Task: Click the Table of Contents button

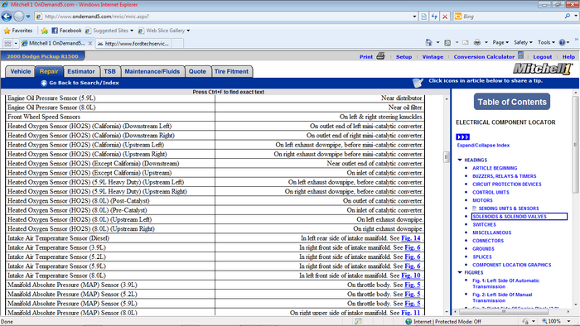Action: [x=512, y=102]
